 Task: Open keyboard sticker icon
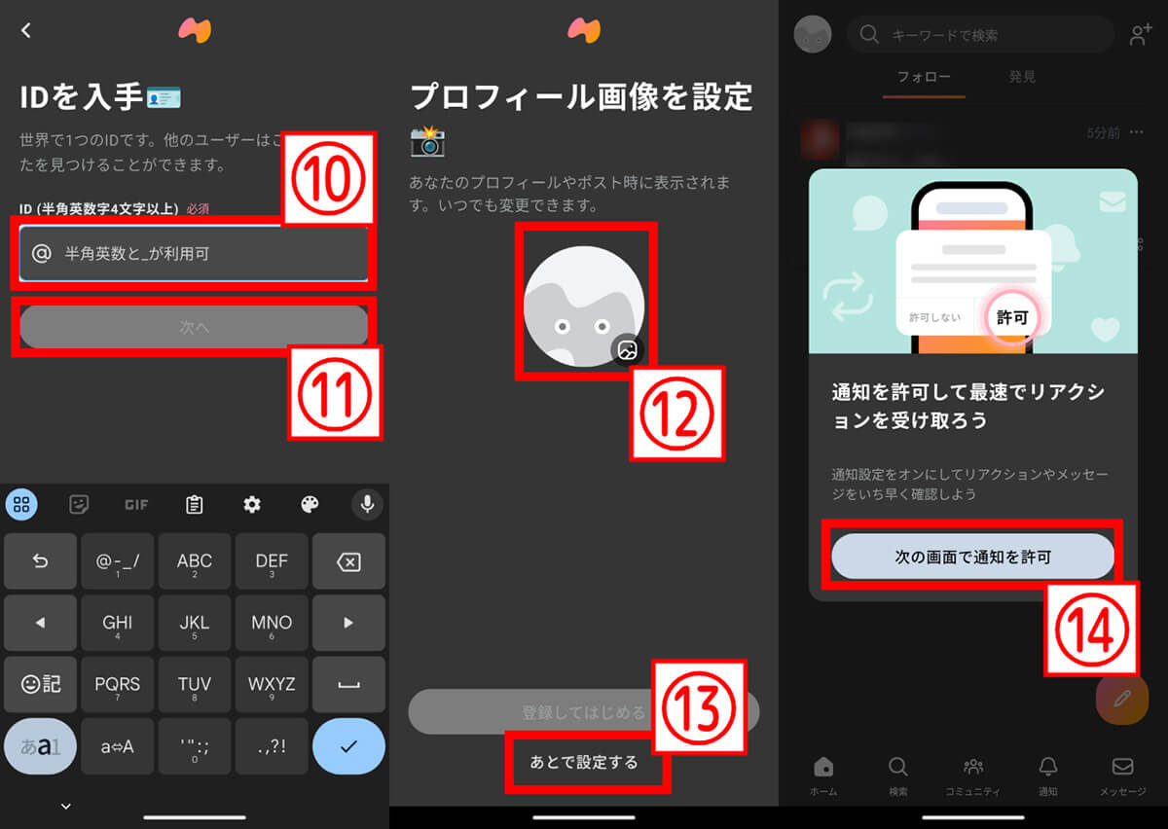coord(80,504)
